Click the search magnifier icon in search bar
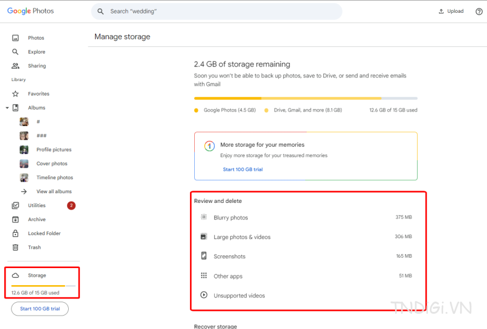Image resolution: width=487 pixels, height=329 pixels. [100, 12]
